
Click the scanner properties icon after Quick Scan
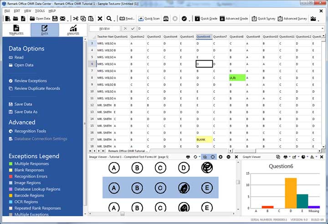[x=166, y=19]
